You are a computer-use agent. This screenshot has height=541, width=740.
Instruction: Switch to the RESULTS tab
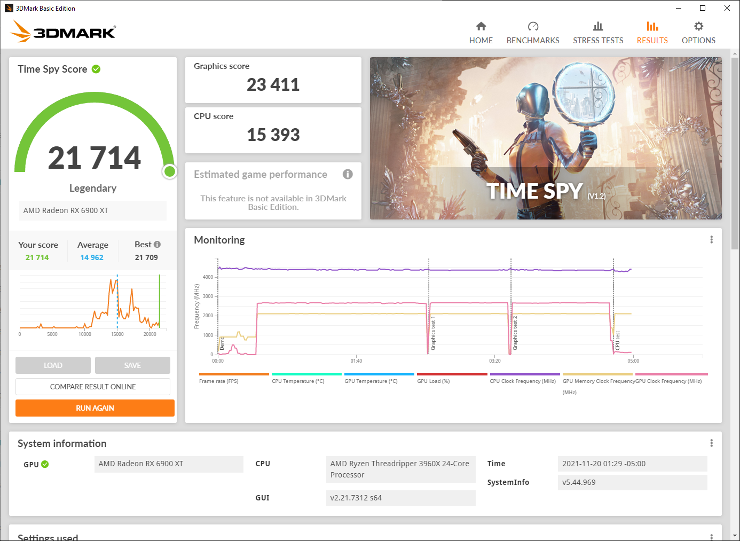[x=652, y=40]
